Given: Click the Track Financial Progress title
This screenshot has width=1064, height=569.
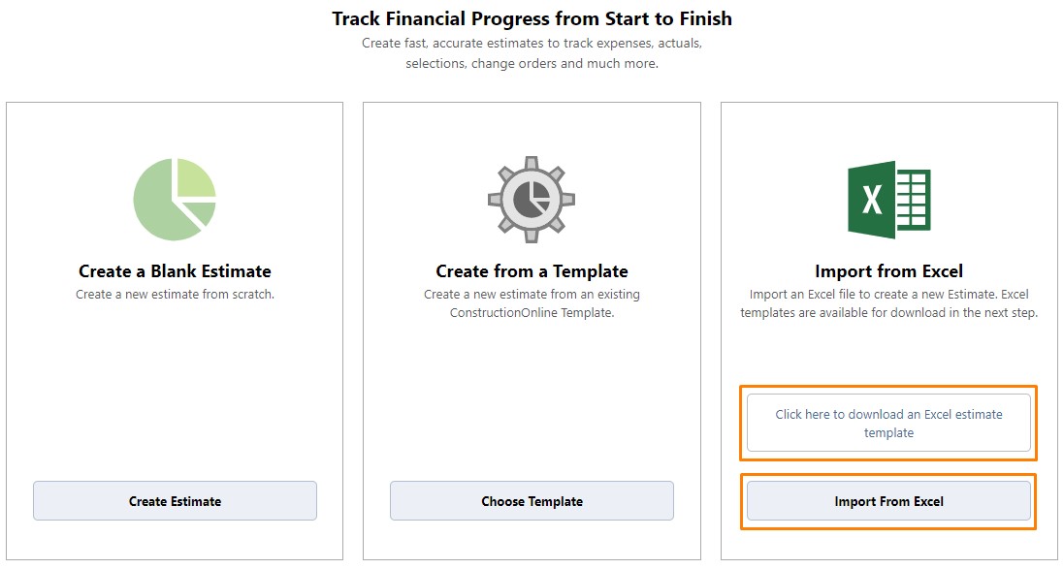Looking at the screenshot, I should (532, 19).
